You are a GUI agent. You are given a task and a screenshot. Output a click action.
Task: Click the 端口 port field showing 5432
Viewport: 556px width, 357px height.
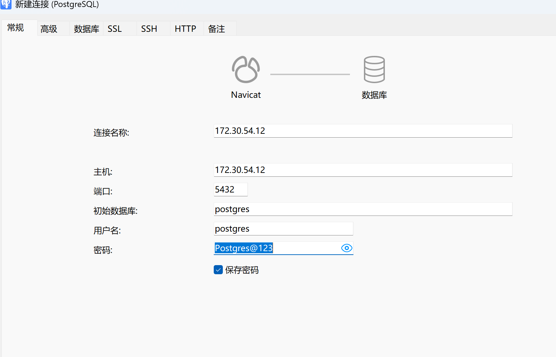pos(231,190)
